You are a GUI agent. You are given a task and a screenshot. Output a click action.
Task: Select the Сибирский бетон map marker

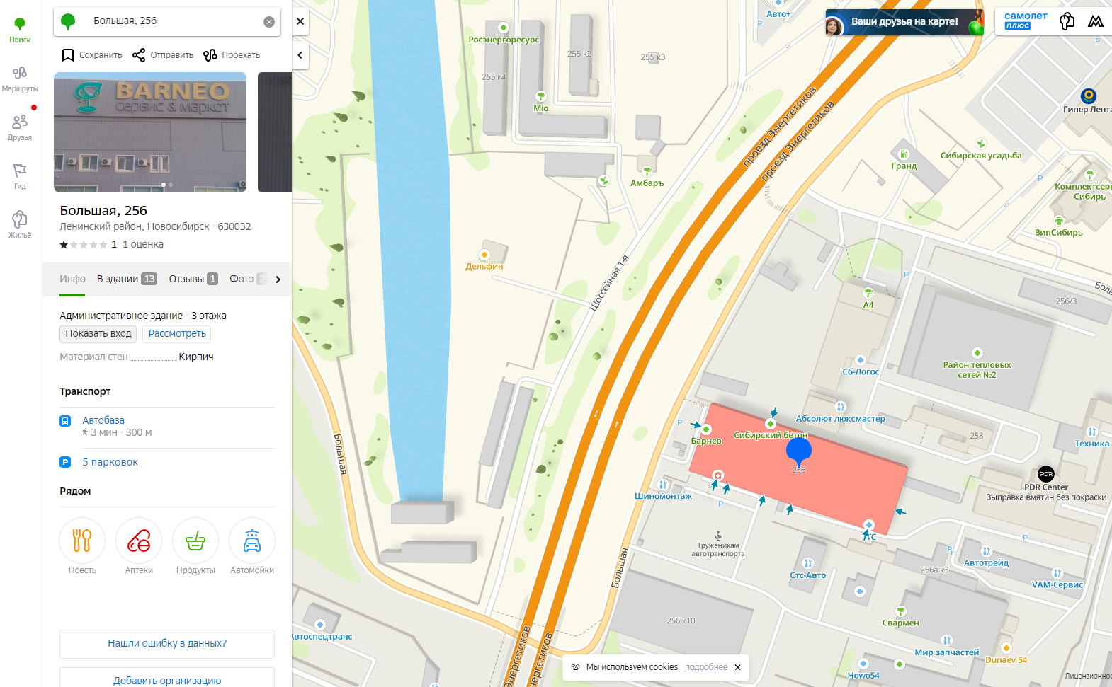coord(771,424)
